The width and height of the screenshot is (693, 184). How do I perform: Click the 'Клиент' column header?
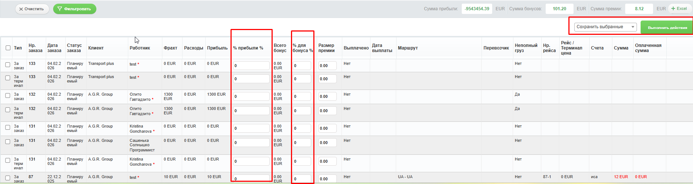click(x=96, y=48)
